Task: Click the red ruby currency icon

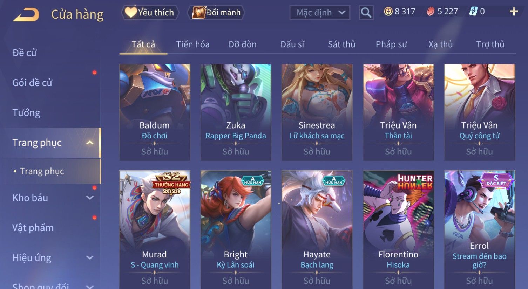Action: [x=431, y=12]
